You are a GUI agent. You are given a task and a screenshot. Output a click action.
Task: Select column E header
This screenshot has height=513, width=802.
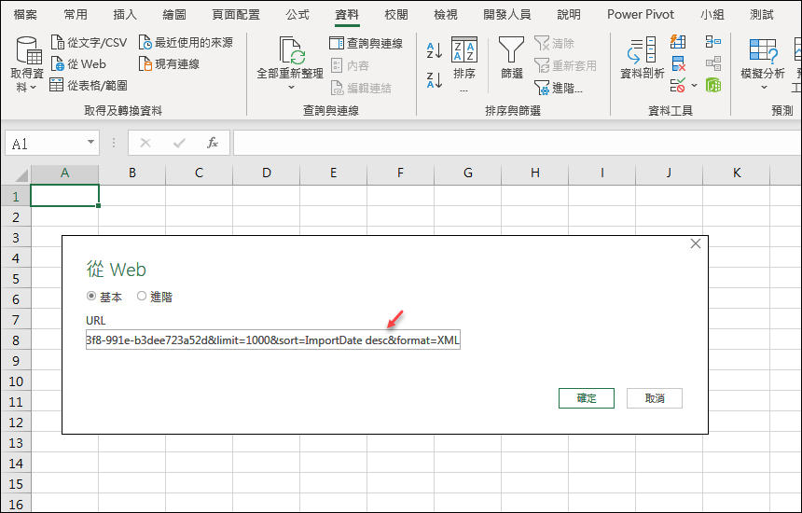pyautogui.click(x=333, y=173)
